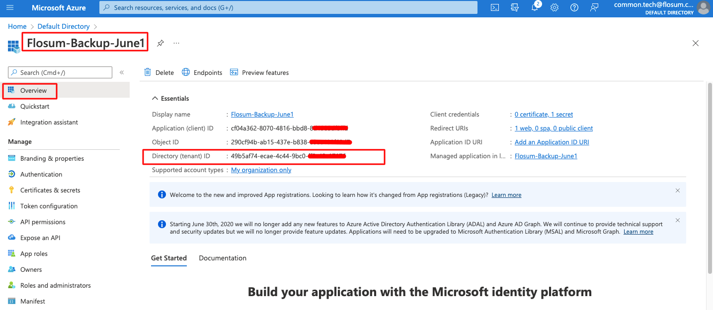Click the Help question mark icon

pos(574,7)
